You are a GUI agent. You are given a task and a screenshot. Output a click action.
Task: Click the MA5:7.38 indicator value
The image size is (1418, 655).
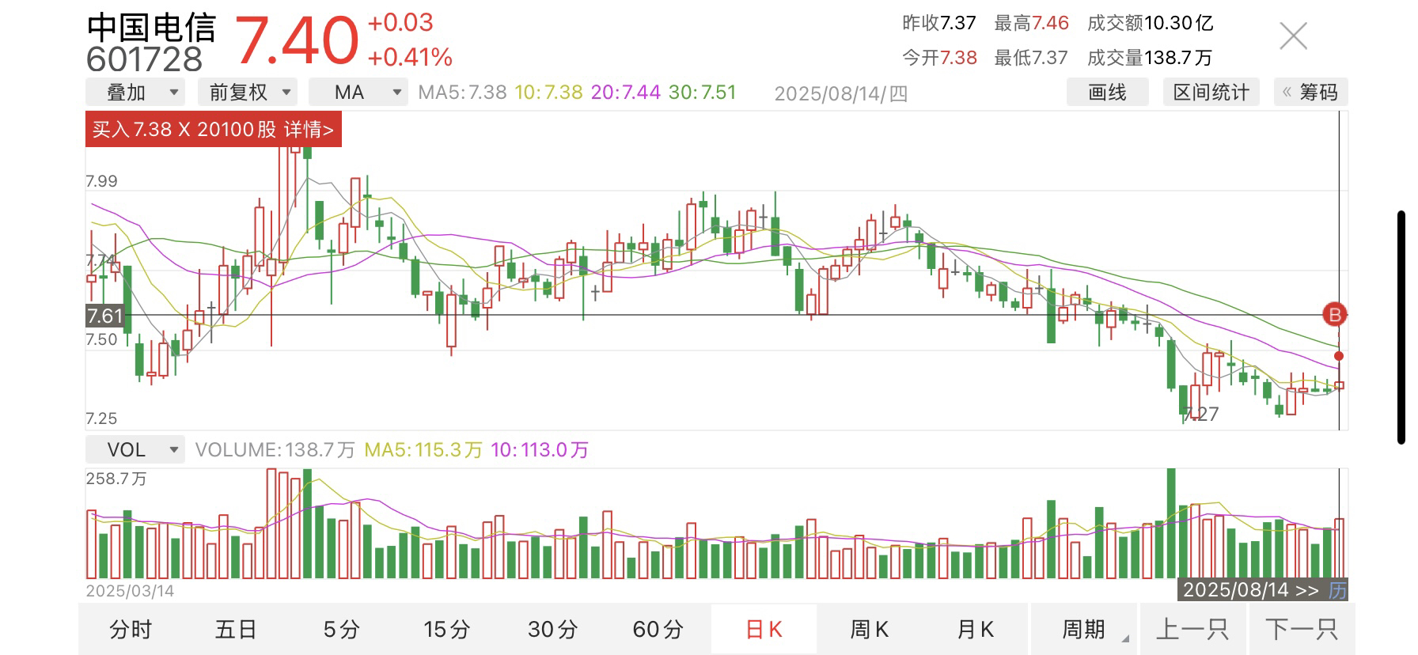tap(462, 93)
